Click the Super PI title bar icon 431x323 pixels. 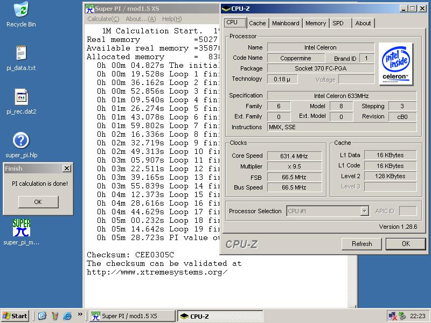pyautogui.click(x=89, y=9)
